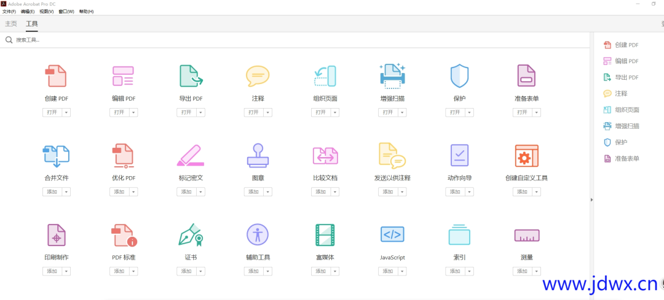Viewport: 664px width, 300px height.
Task: Select the 准备表单 icon in tools grid
Action: [526, 76]
